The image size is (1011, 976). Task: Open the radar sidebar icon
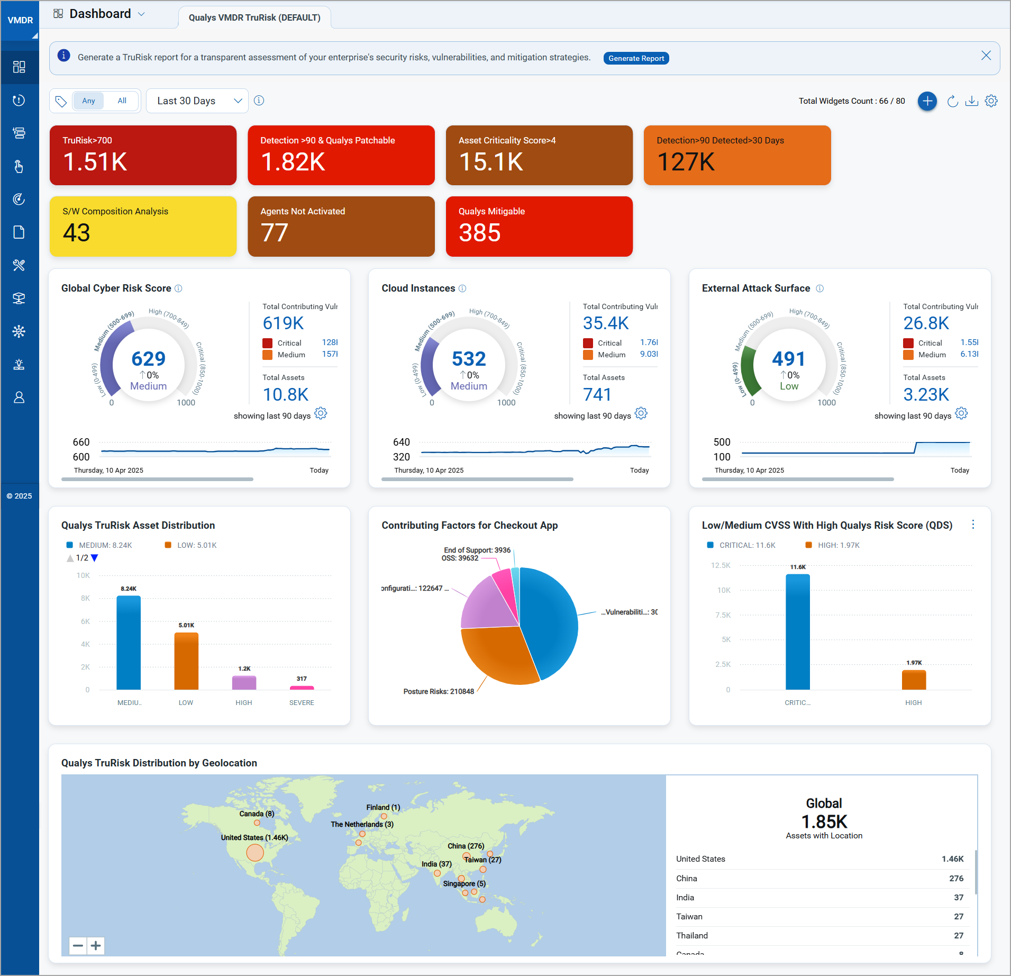tap(19, 199)
